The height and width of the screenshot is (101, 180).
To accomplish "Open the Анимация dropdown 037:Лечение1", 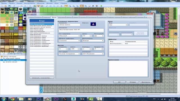I will tap(93, 54).
